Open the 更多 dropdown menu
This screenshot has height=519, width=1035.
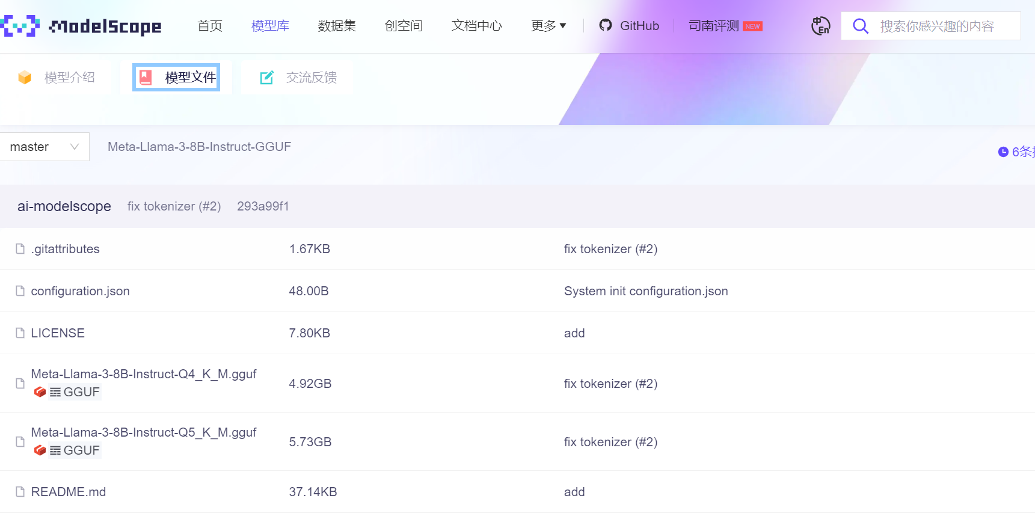548,26
